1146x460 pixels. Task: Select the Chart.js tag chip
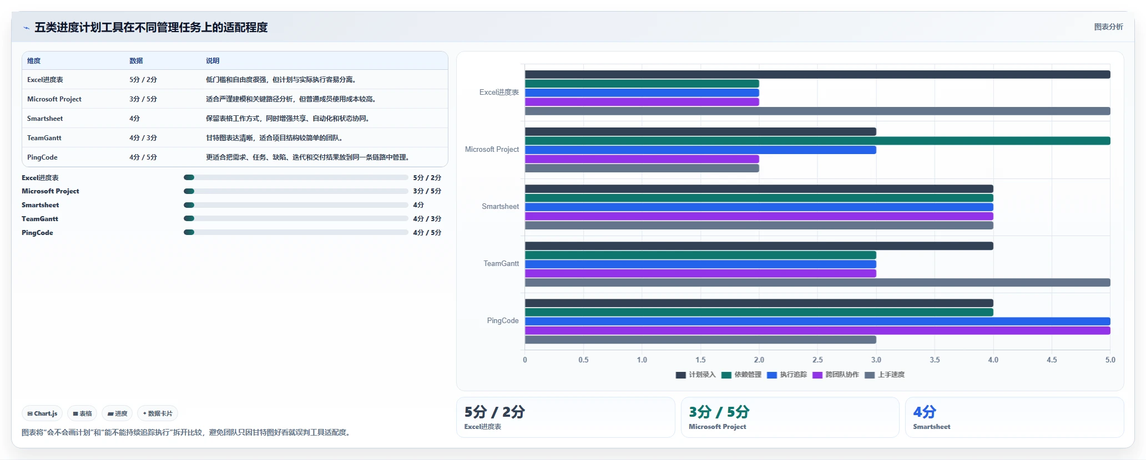[42, 413]
